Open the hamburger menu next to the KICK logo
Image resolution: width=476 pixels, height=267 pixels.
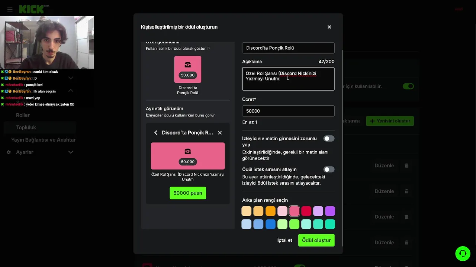[x=10, y=9]
